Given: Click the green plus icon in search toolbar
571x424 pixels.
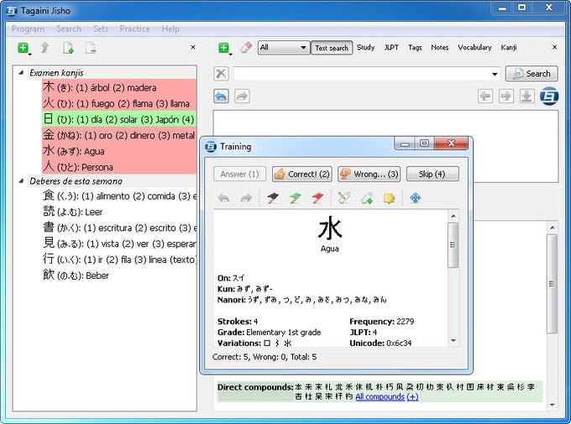Looking at the screenshot, I should [224, 48].
